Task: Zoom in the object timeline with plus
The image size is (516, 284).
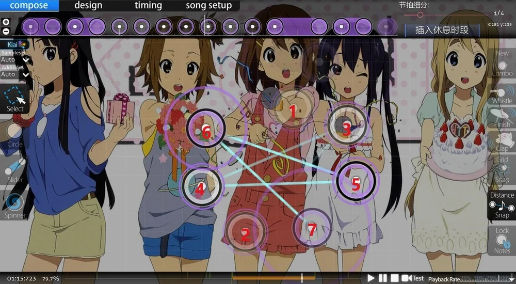Action: pyautogui.click(x=6, y=22)
